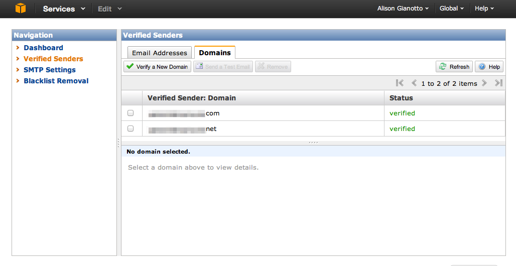The image size is (516, 266).
Task: Click Verify a New Domain
Action: click(157, 66)
